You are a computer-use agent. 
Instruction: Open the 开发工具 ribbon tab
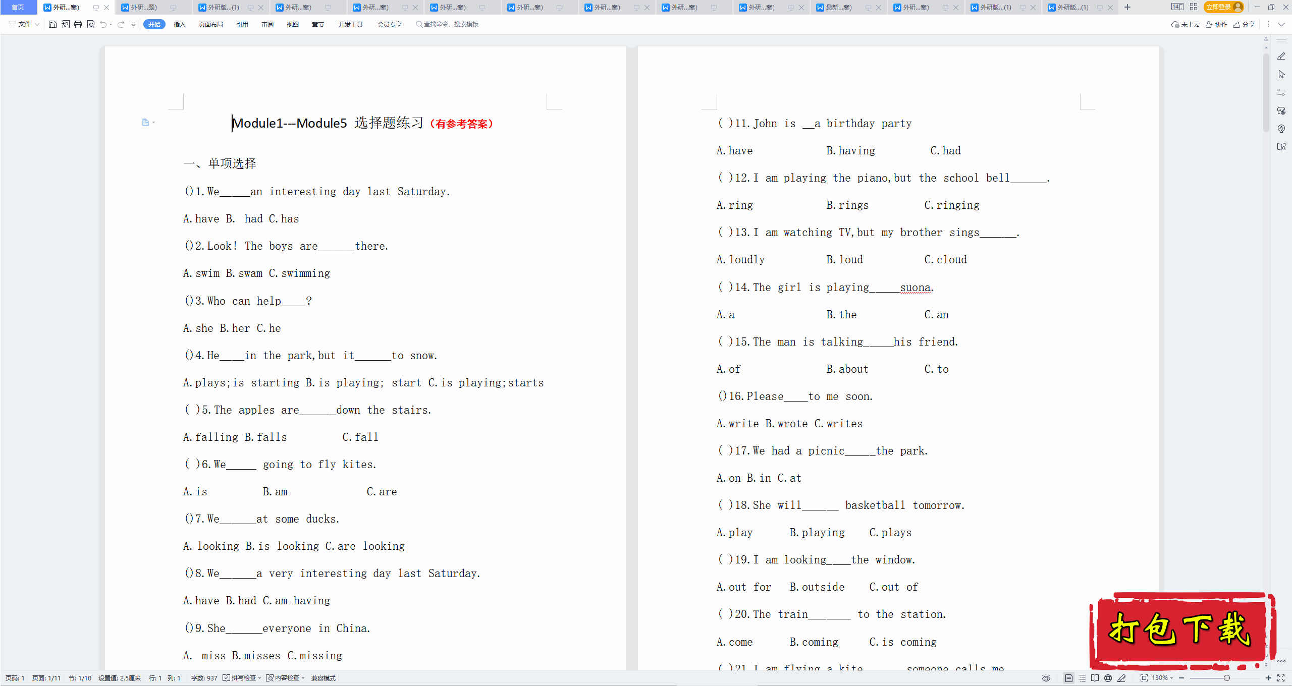point(351,24)
